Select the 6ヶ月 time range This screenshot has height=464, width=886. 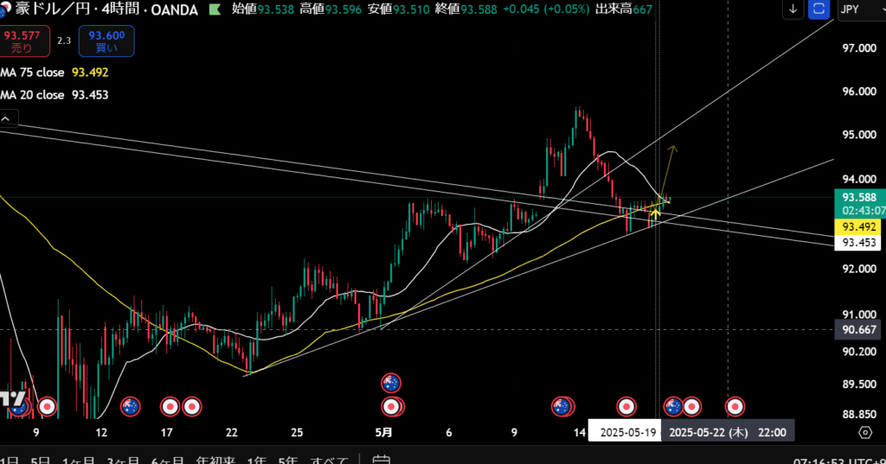167,460
